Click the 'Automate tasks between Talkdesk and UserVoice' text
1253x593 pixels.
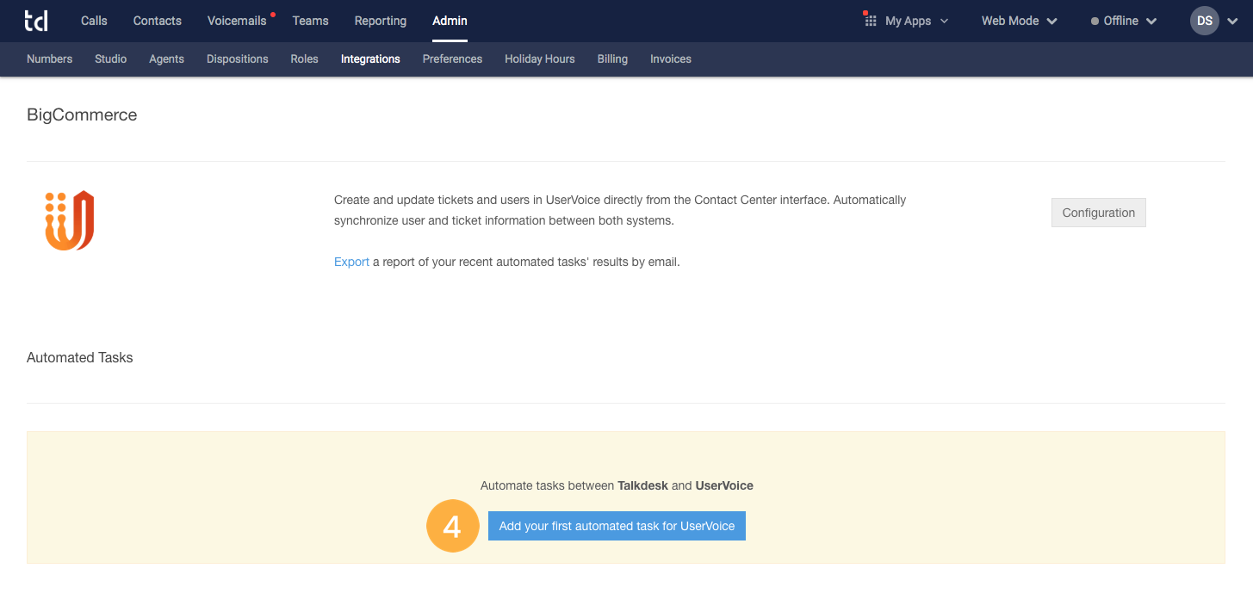(617, 485)
